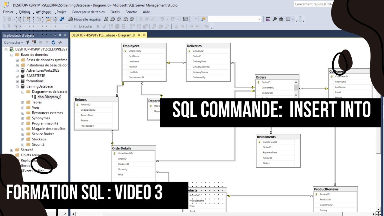Screen dimensions: 384x216
Task: Toggle auto-hide pin on Explorateur d'objets
Action: coord(60,35)
